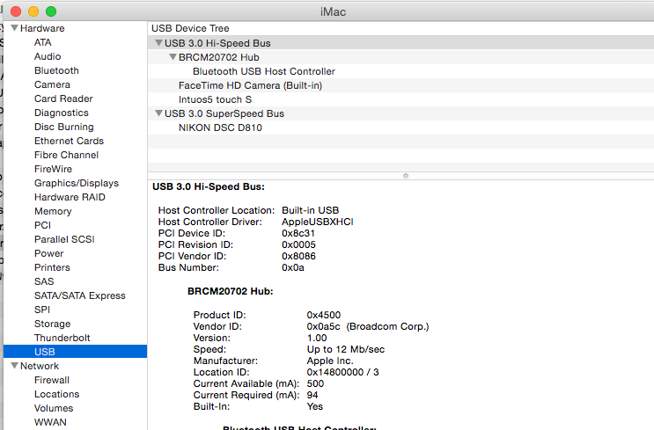Click the USB Device Tree column header
654x430 pixels.
point(190,28)
